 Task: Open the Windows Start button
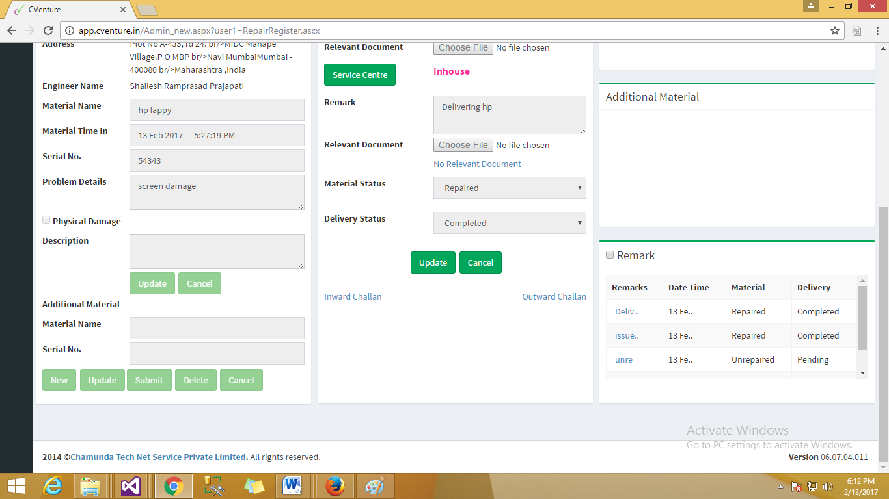[16, 486]
